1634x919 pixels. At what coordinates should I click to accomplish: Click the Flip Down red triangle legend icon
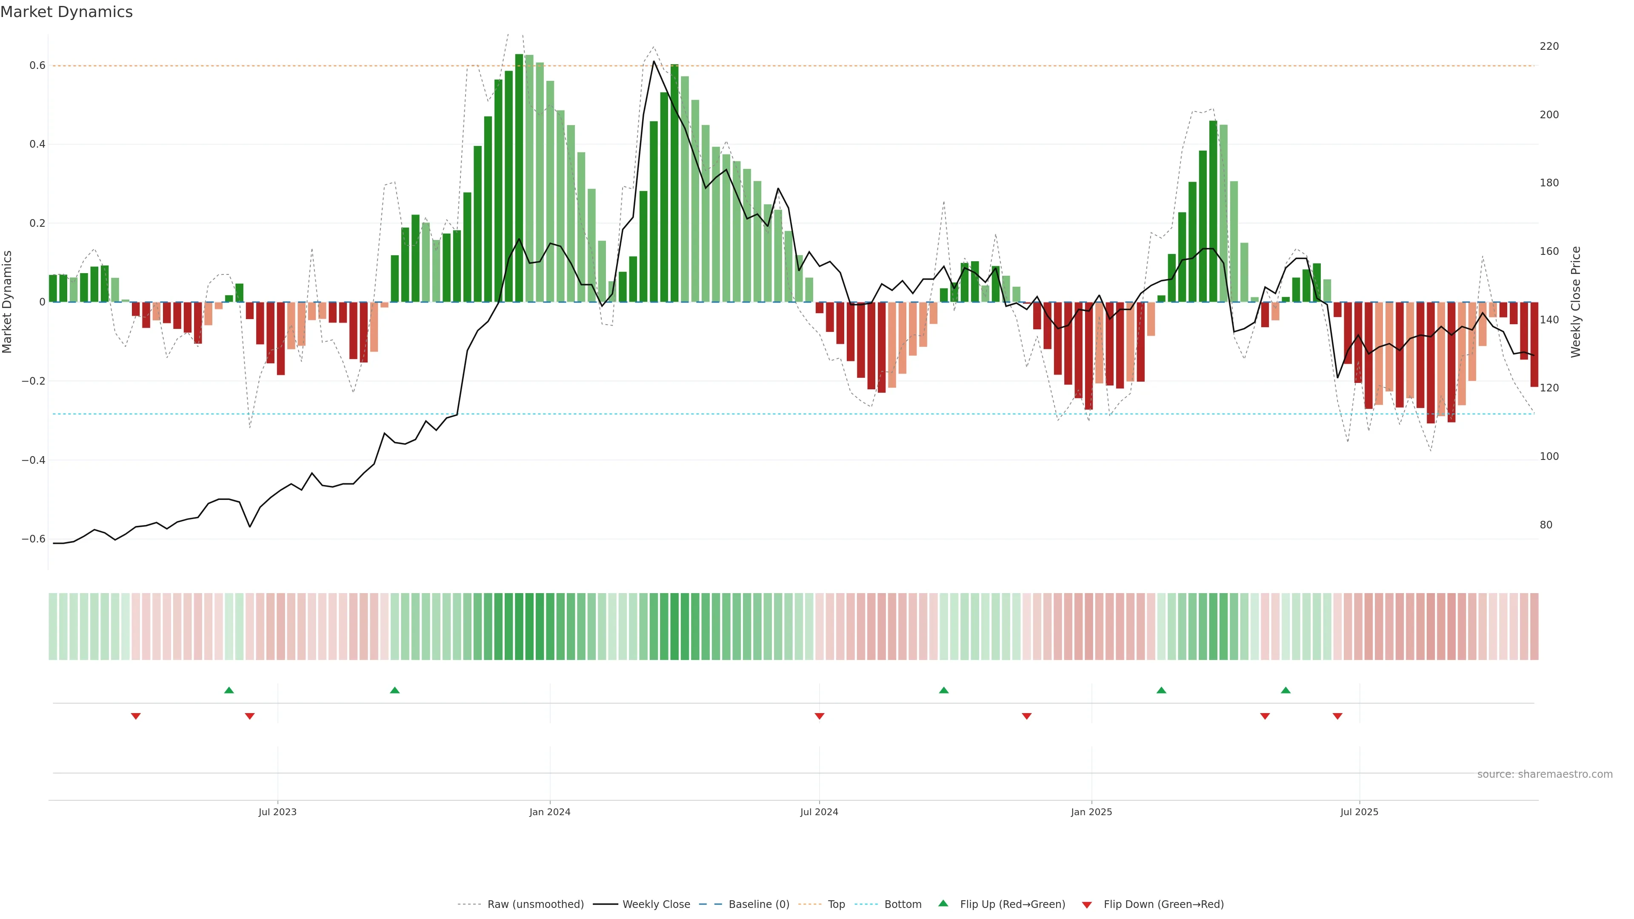[x=1087, y=905]
